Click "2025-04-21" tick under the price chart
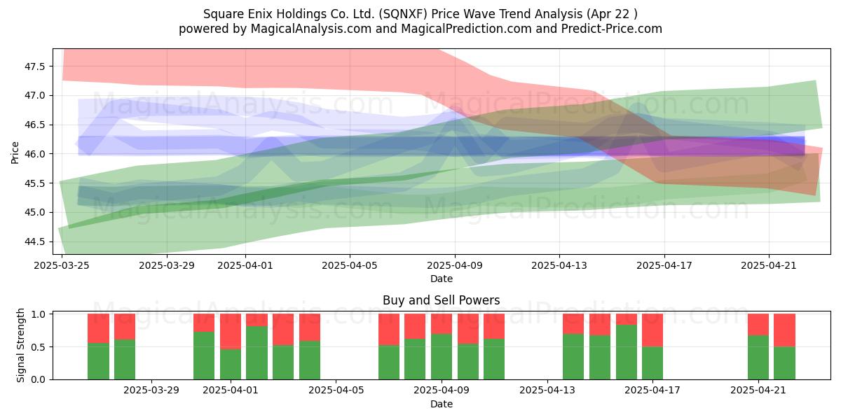 click(768, 265)
